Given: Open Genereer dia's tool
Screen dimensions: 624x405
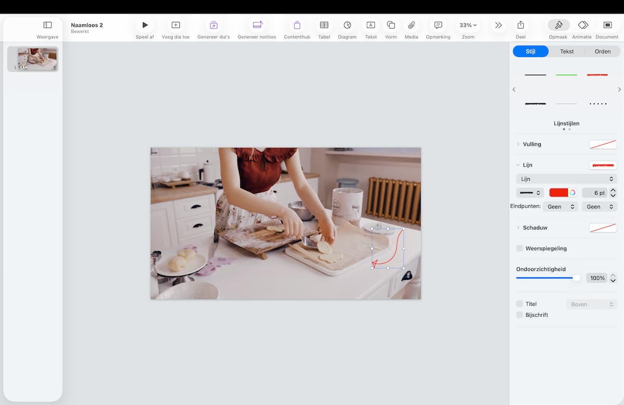Looking at the screenshot, I should [214, 25].
